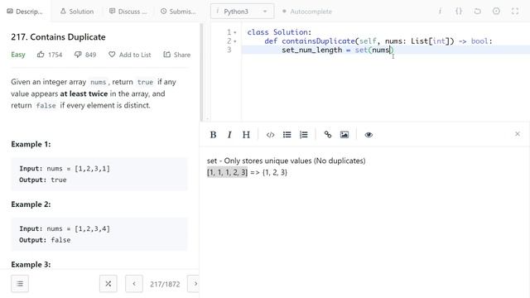Insert code block in notes
Viewport: 530px width, 298px height.
click(270, 135)
